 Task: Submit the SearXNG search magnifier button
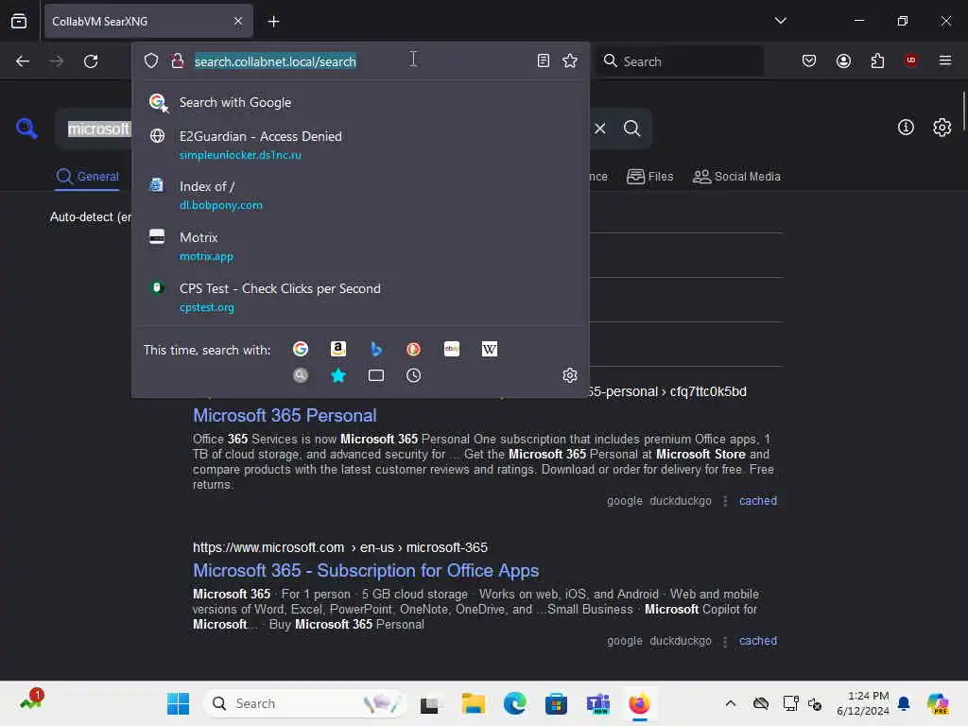632,129
